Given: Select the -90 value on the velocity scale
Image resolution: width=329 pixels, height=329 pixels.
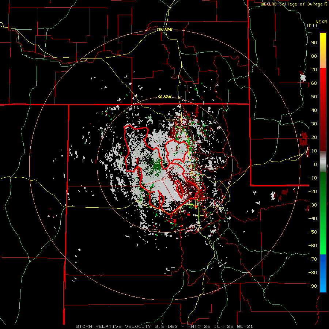Looking at the screenshot, I should pyautogui.click(x=313, y=286).
